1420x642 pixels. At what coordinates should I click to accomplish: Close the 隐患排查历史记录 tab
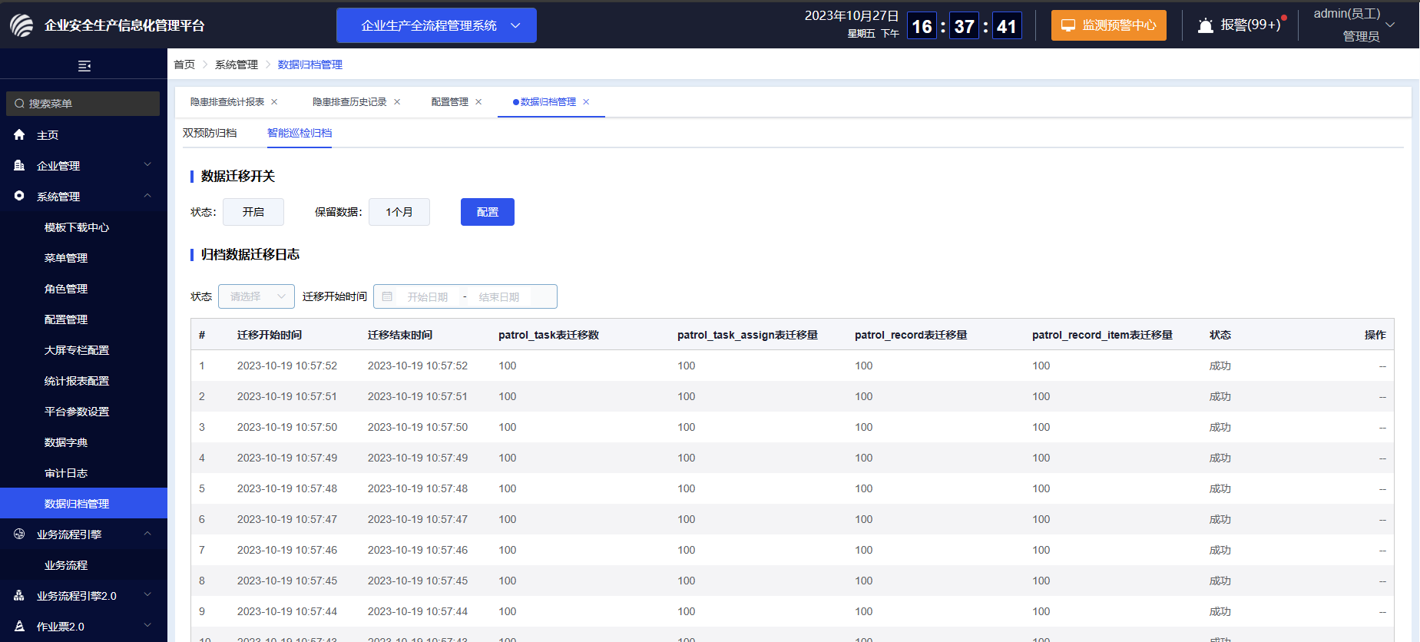397,101
